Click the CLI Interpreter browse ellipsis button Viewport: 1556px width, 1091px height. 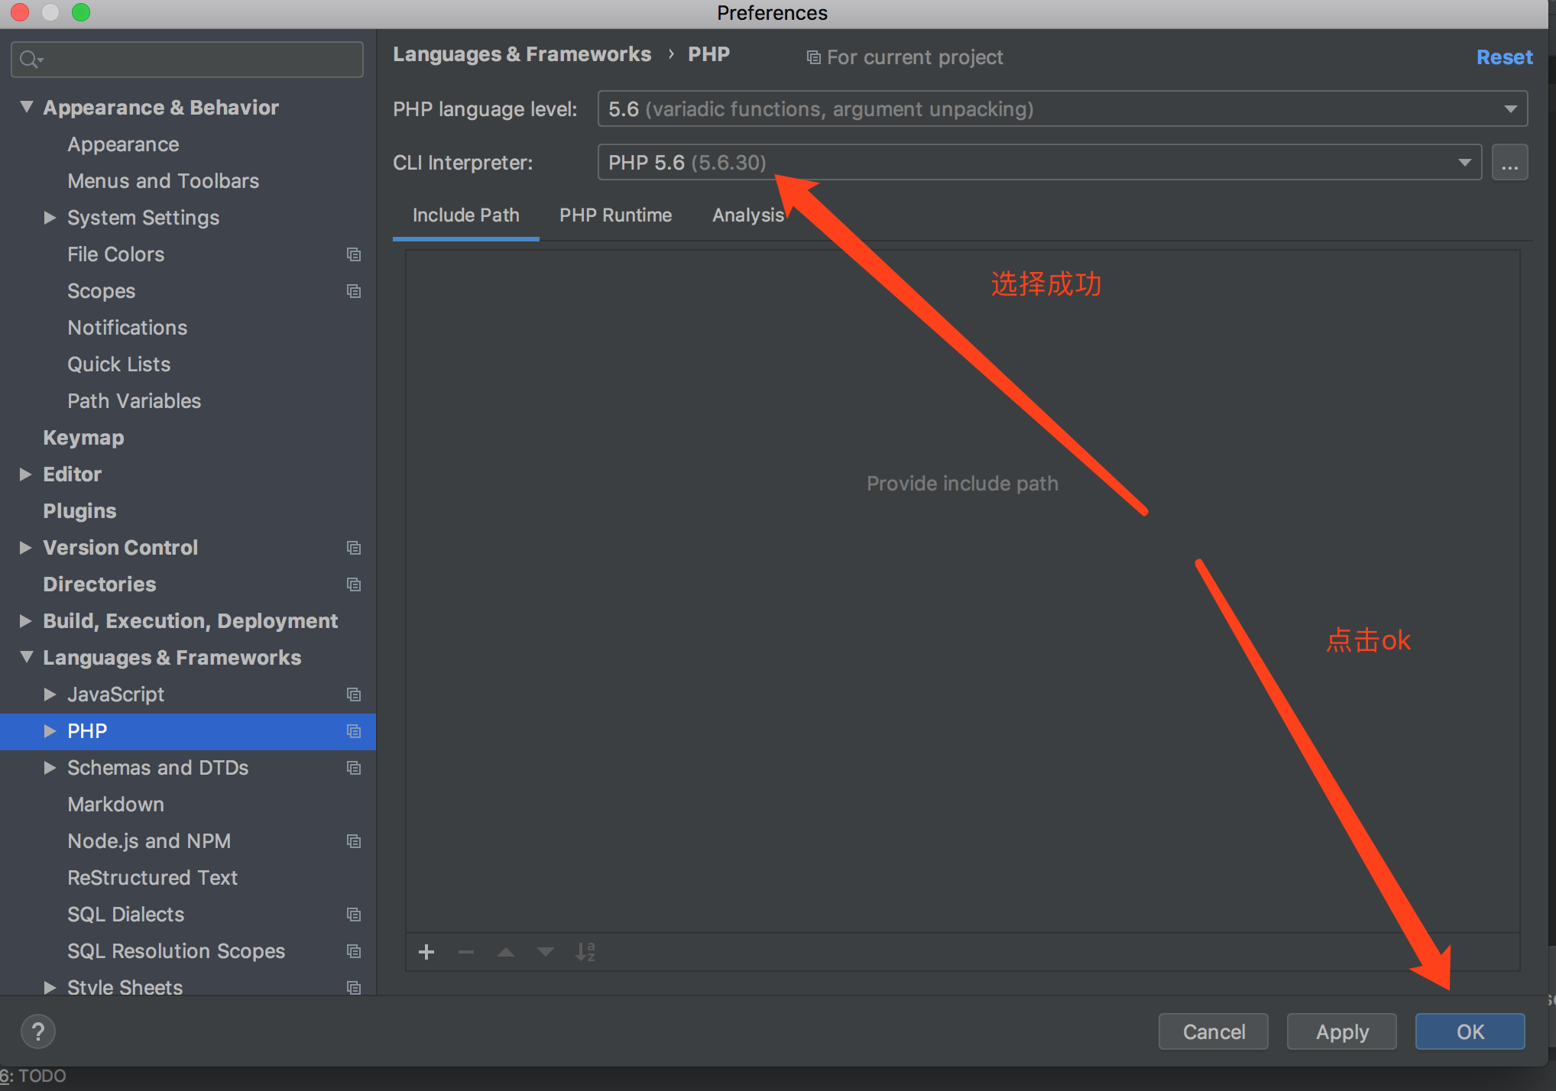click(x=1509, y=163)
